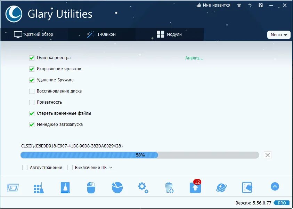Image resolution: width=293 pixels, height=209 pixels.
Task: Switch to the 'Модули' tab
Action: [x=170, y=34]
